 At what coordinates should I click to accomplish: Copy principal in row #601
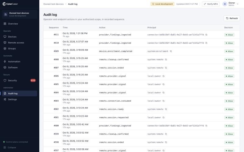(163, 117)
